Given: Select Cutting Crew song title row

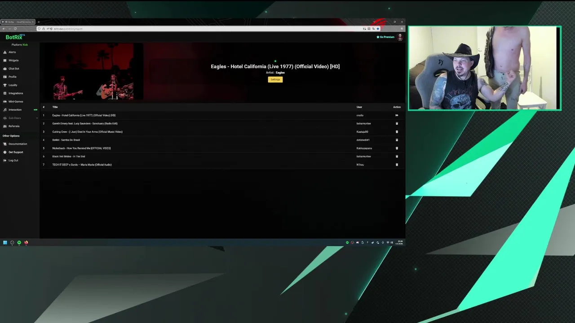Looking at the screenshot, I should tap(87, 132).
